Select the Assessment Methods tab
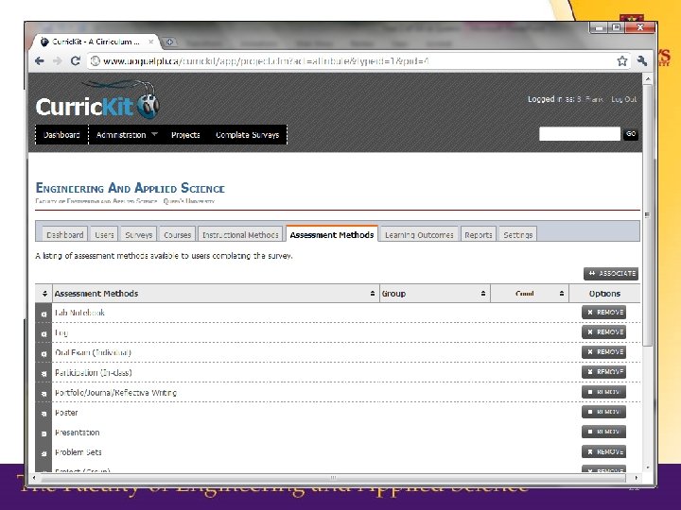 [x=332, y=234]
